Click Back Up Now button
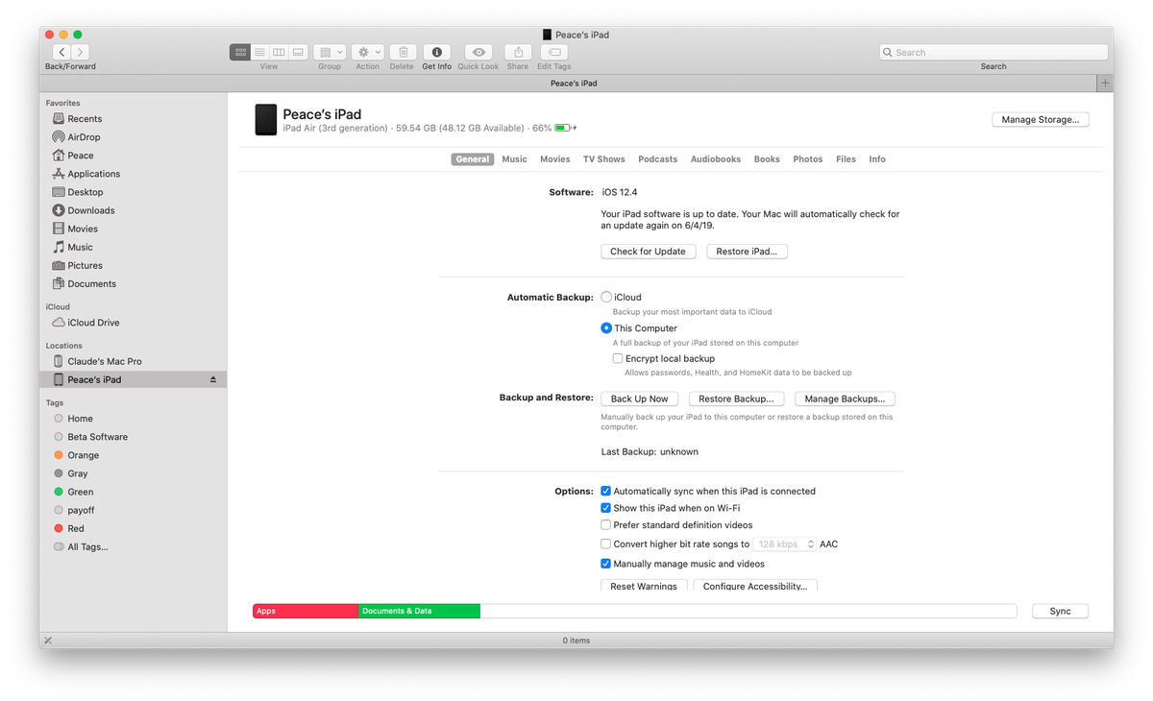The image size is (1153, 701). [640, 399]
